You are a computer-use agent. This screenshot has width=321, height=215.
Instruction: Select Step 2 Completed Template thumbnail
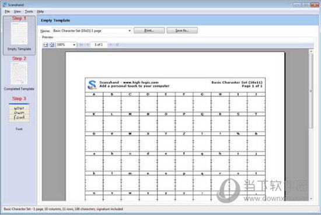[19, 73]
